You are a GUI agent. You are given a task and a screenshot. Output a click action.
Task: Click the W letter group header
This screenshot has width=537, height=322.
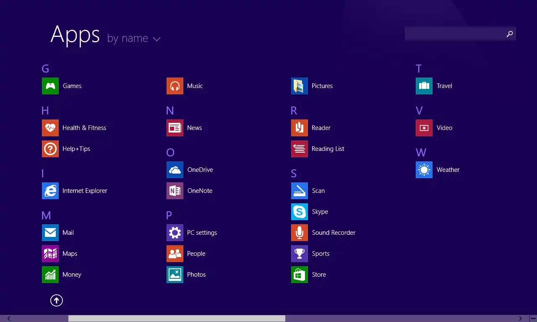(x=421, y=153)
